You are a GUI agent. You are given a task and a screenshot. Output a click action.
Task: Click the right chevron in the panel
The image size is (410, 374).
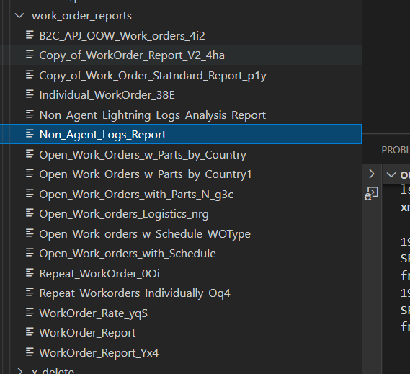pyautogui.click(x=372, y=174)
